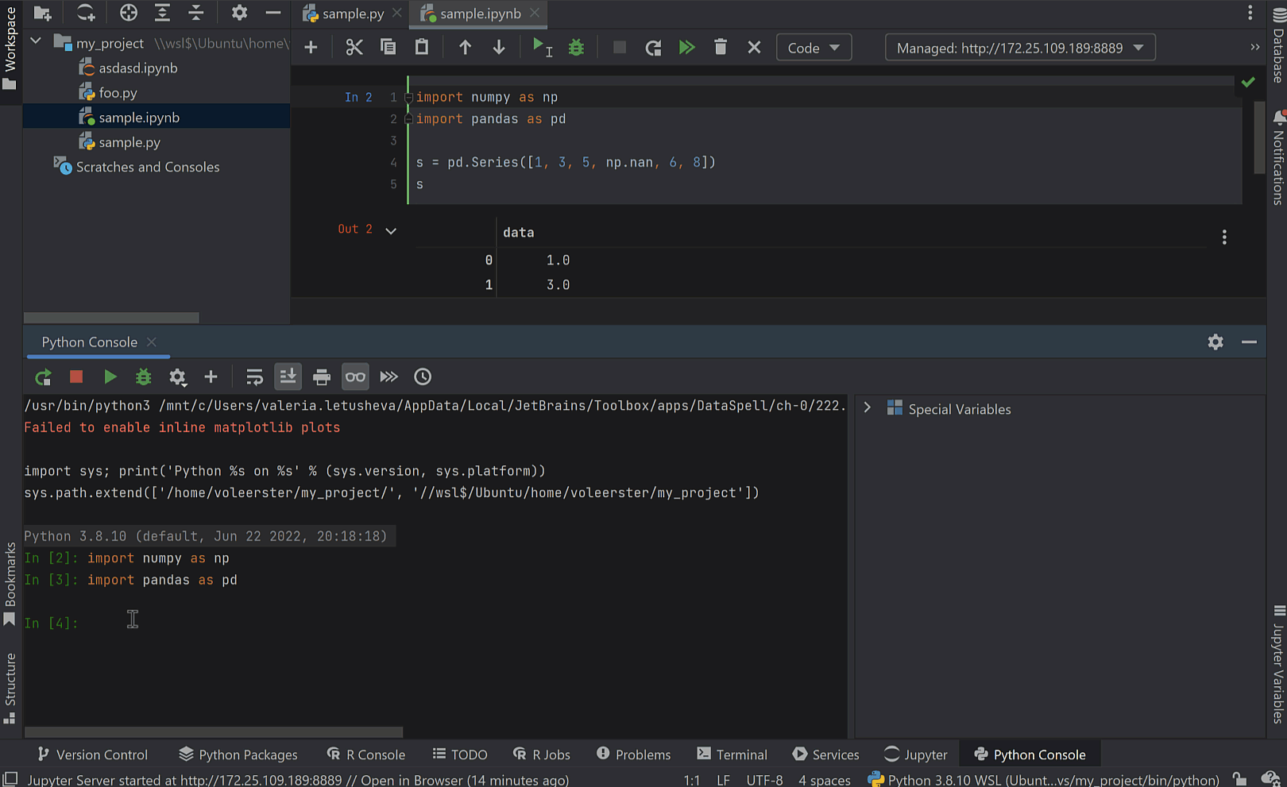Viewport: 1287px width, 787px height.
Task: Open the Code cell type dropdown
Action: (x=814, y=47)
